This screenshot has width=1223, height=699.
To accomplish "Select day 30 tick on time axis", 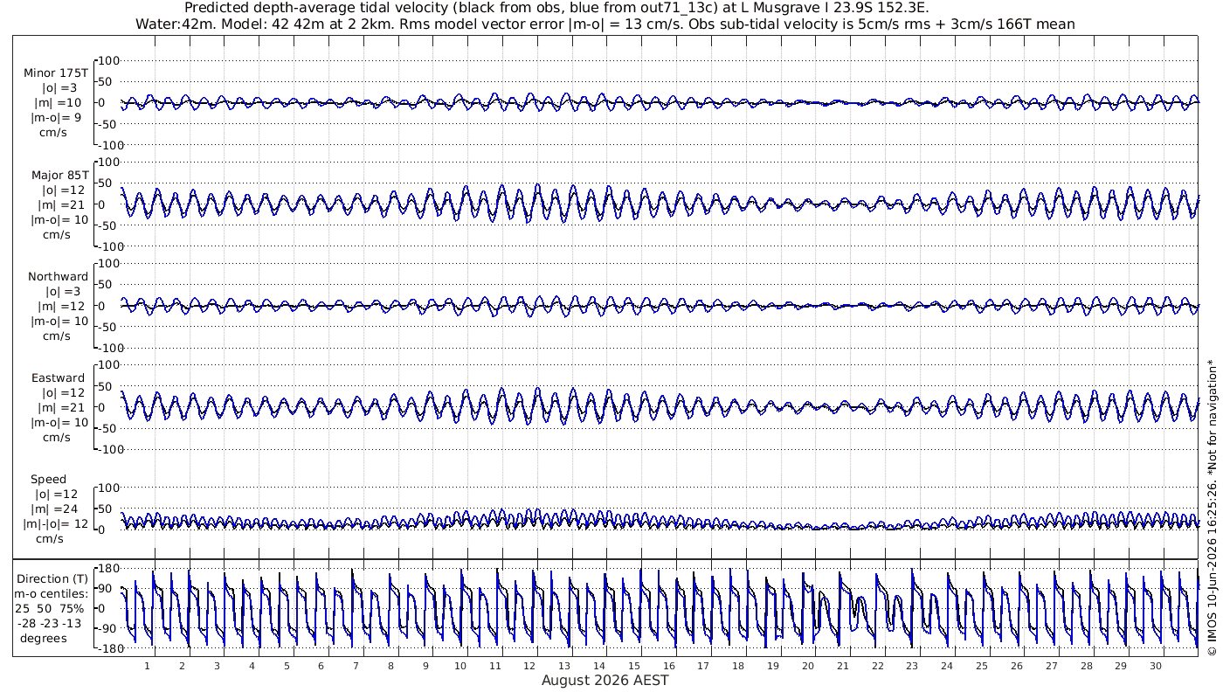I will [1156, 666].
